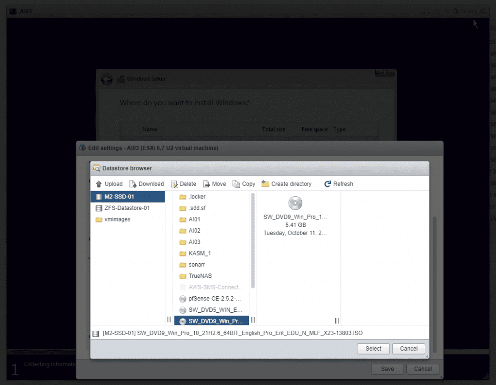This screenshot has width=496, height=385.
Task: Click the Select button
Action: pyautogui.click(x=373, y=349)
